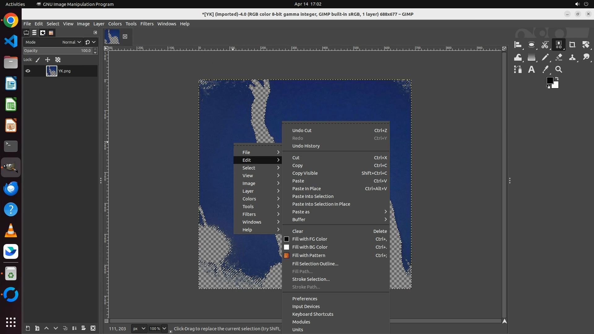Choose Undo Cut from Edit menu
The width and height of the screenshot is (594, 334).
[x=302, y=131]
